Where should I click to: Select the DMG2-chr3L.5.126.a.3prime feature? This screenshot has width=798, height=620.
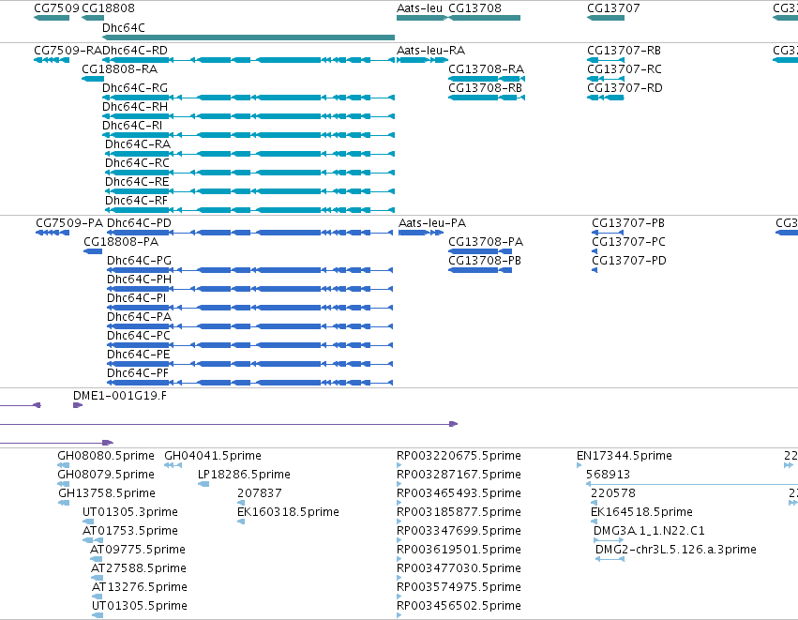click(x=610, y=559)
